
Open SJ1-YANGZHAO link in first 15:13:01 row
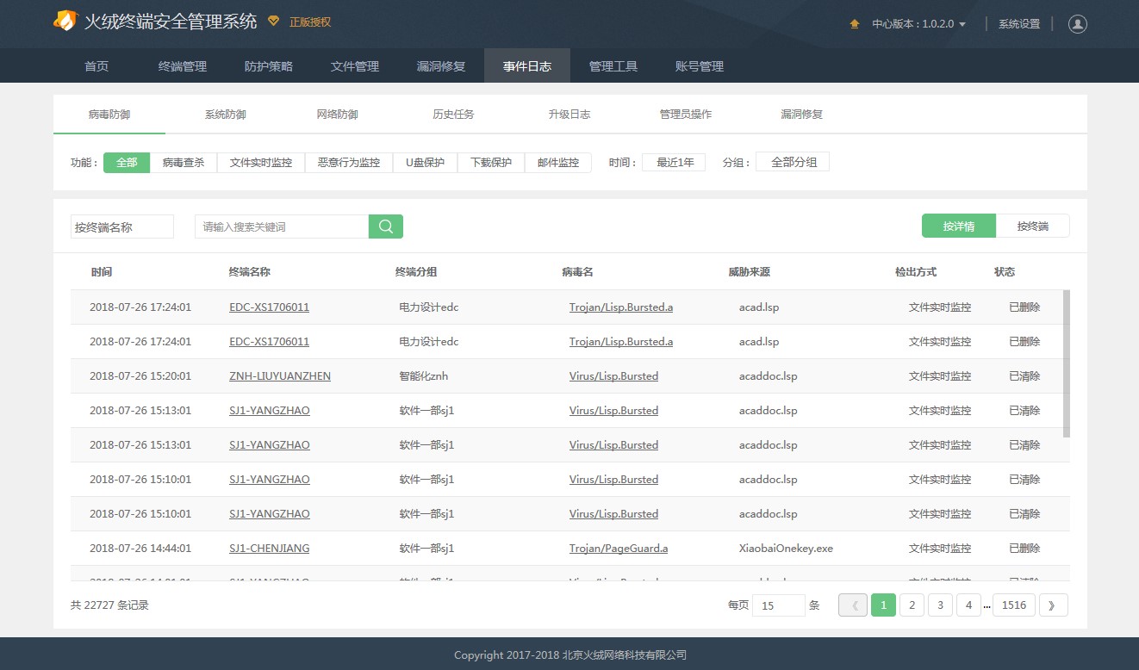(270, 411)
